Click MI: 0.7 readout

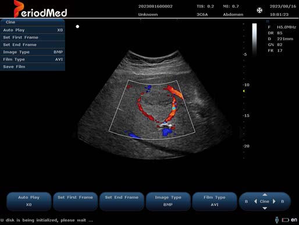click(231, 6)
